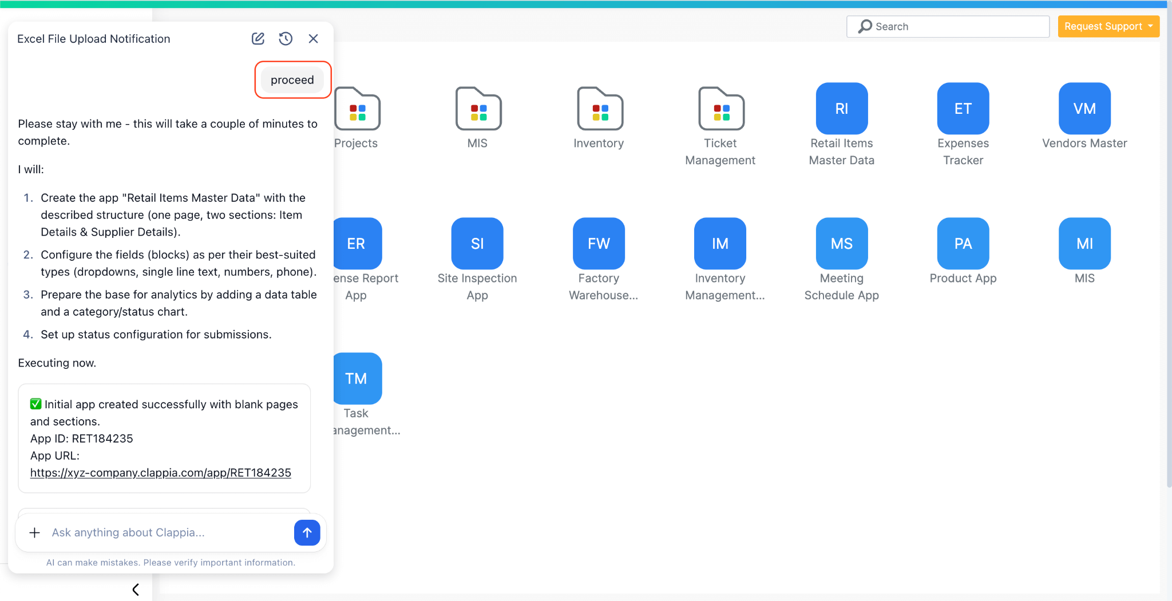
Task: Open the attachment plus menu in chat input
Action: [34, 532]
